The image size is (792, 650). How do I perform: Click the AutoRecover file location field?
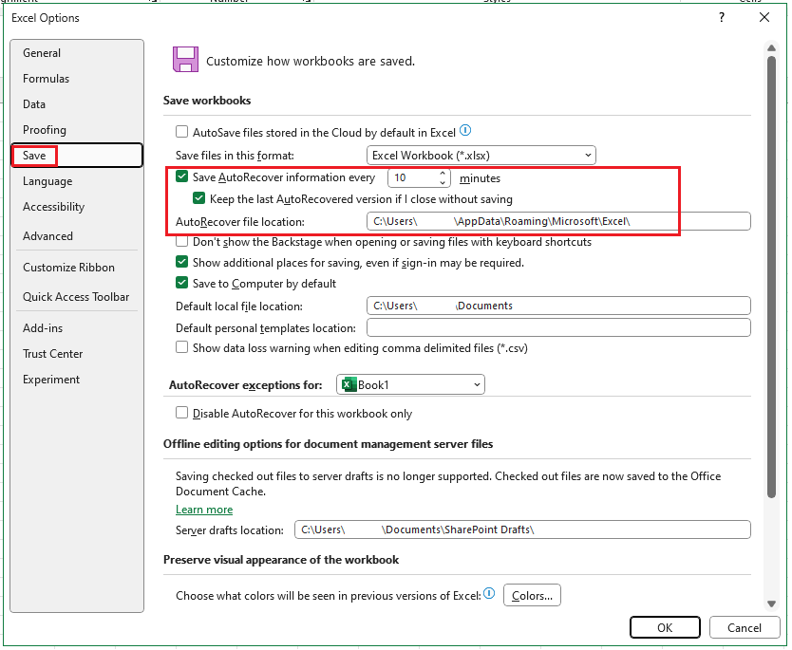tap(558, 221)
